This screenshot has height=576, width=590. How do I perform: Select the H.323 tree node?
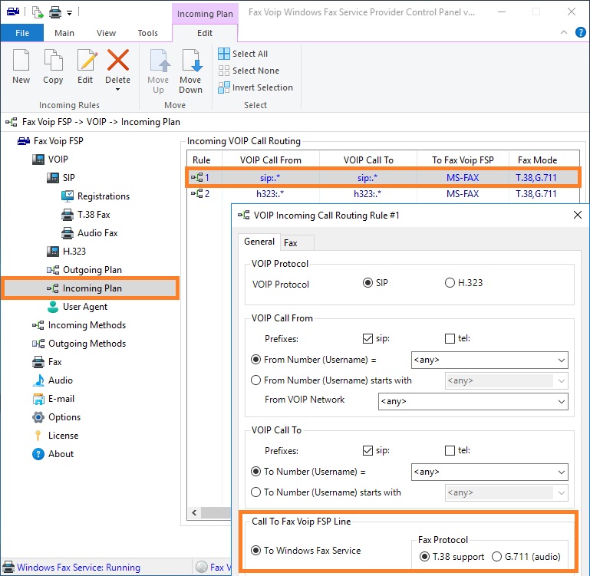pos(74,252)
